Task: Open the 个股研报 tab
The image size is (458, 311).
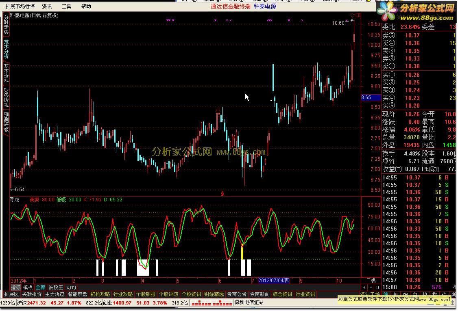Action: coord(146,294)
